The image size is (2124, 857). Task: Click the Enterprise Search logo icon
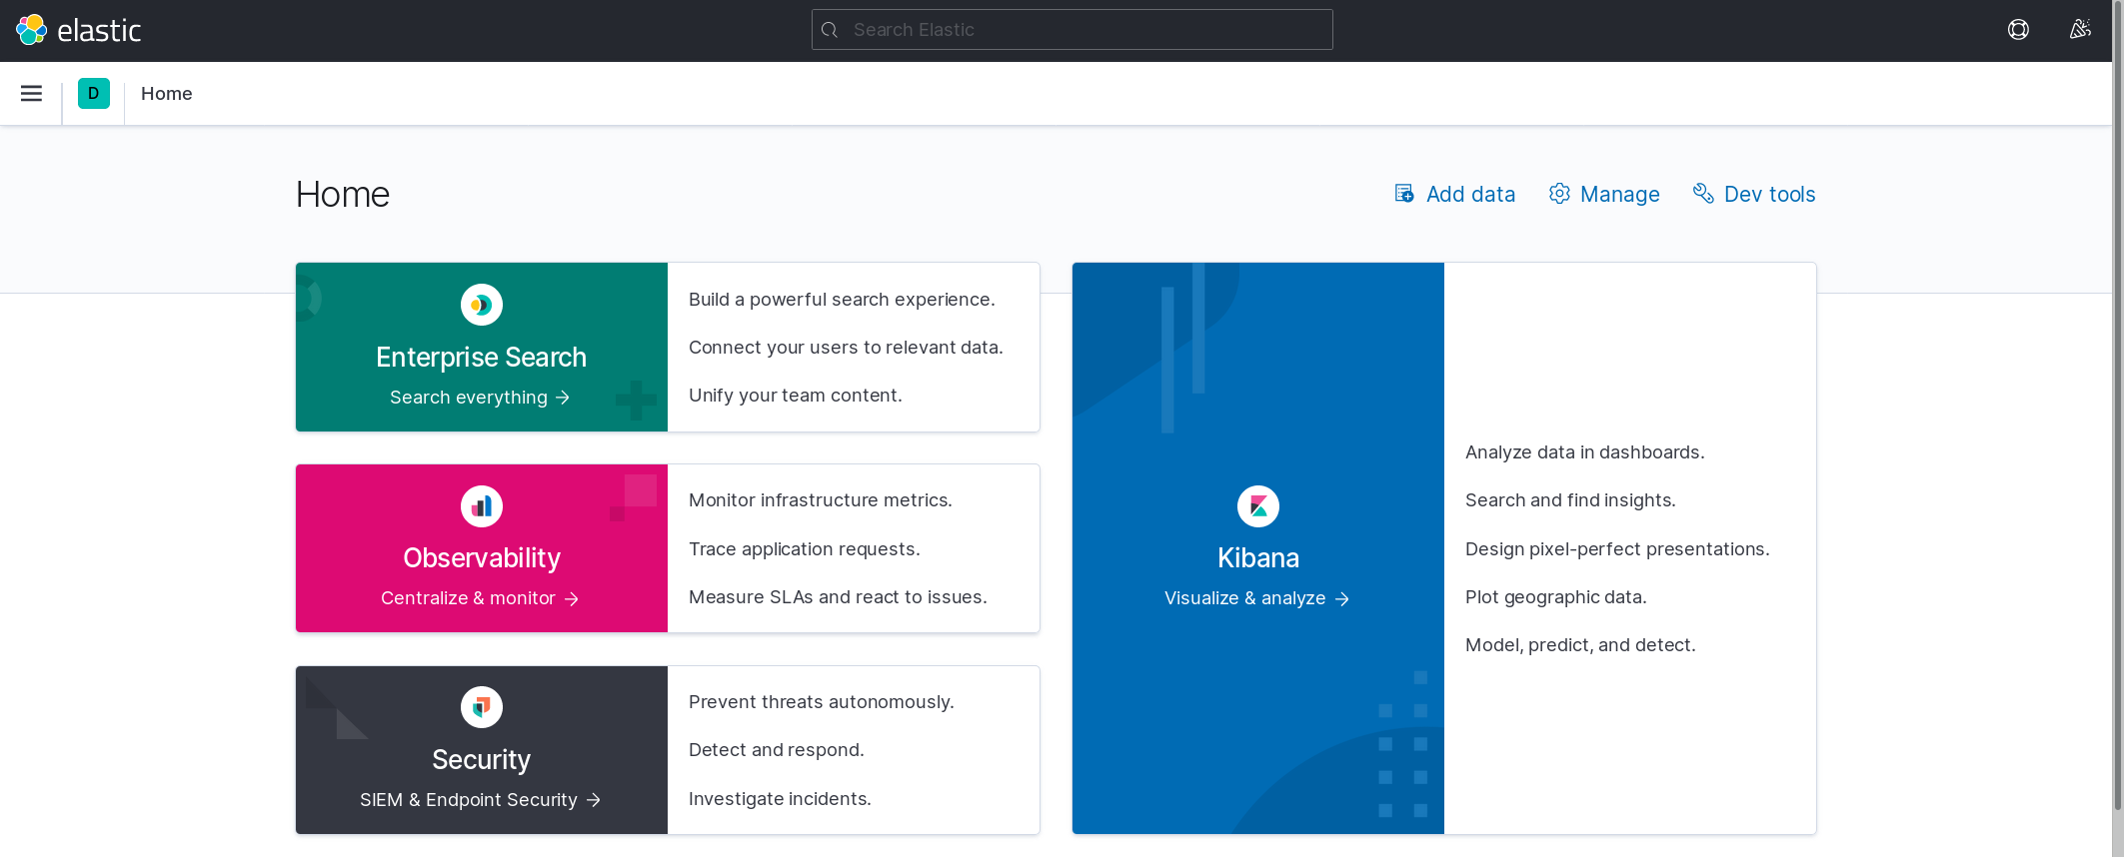pyautogui.click(x=482, y=305)
